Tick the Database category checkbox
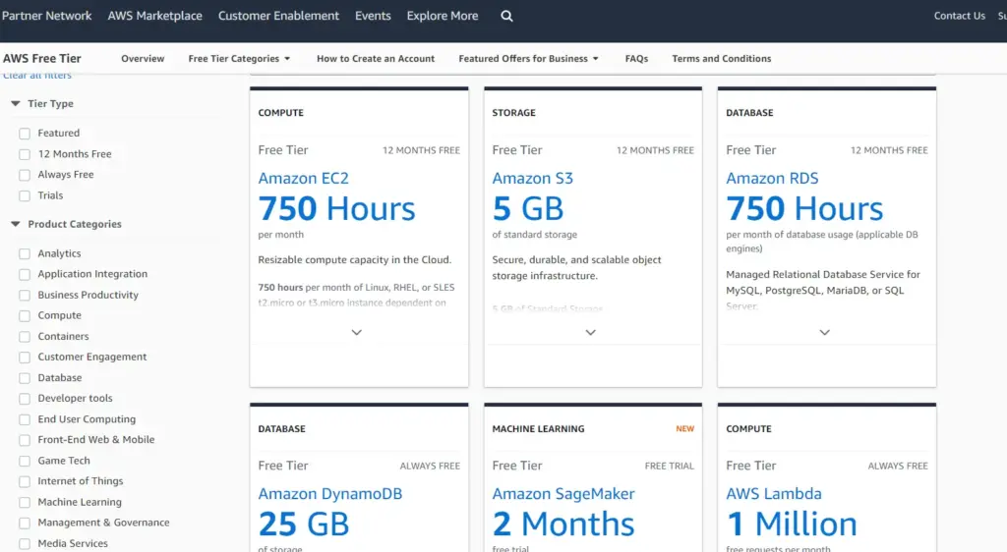Screen dimensions: 1007x552 [x=25, y=378]
